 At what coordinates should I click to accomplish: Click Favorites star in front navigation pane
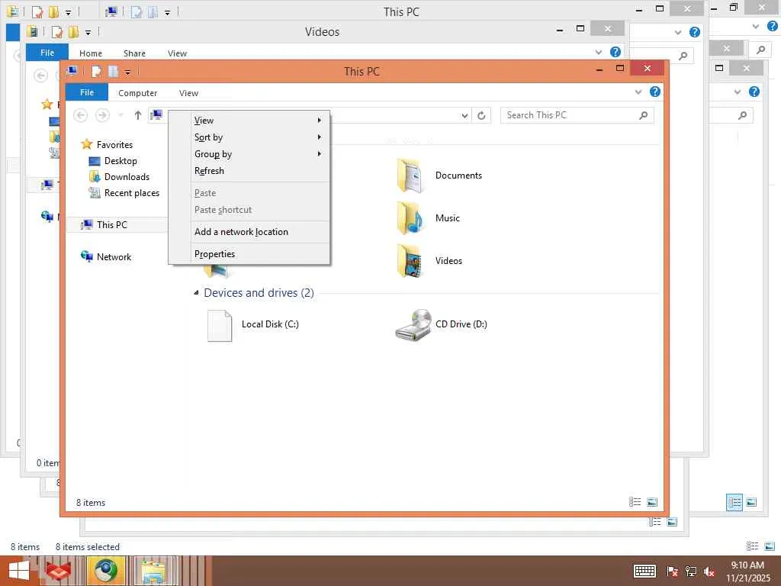(x=87, y=144)
